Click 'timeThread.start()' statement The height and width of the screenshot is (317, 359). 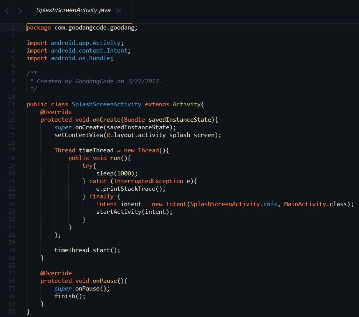(87, 250)
